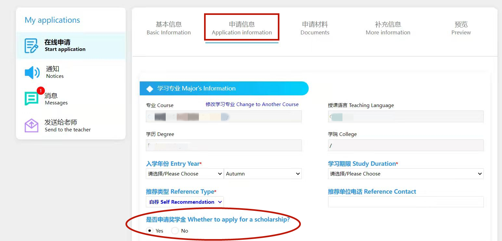Click the red notification badge on Messages

[40, 91]
